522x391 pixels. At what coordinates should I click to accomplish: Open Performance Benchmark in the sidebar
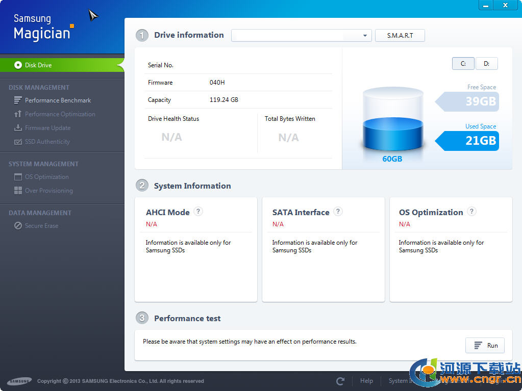pyautogui.click(x=58, y=100)
